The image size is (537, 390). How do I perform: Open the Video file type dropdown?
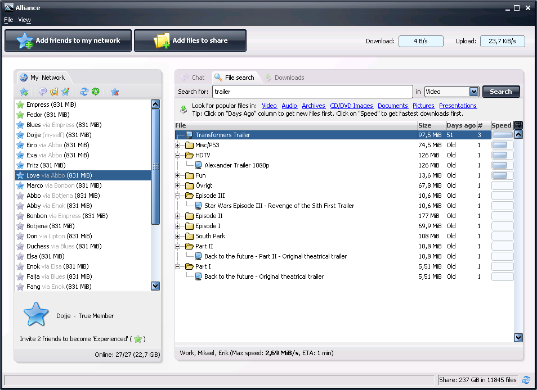(x=473, y=92)
